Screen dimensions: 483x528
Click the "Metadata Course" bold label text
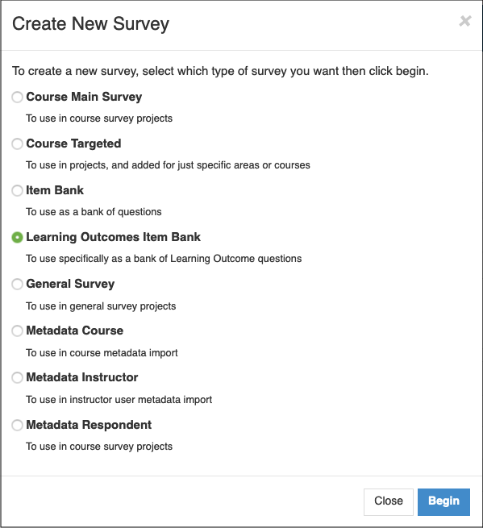click(75, 331)
